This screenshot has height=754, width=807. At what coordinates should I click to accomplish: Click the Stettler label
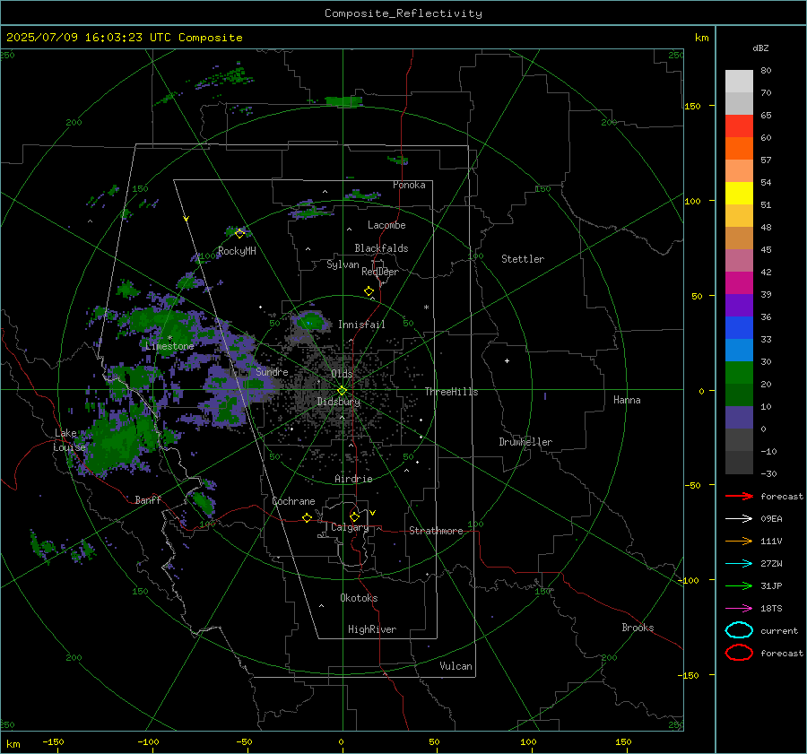click(x=523, y=259)
